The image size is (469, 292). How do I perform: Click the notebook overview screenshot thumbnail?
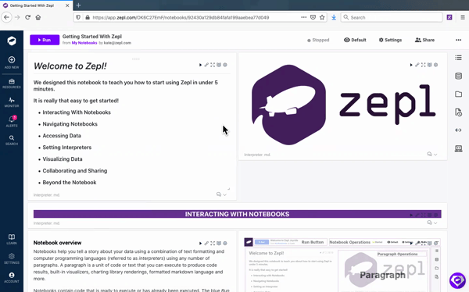(x=343, y=265)
